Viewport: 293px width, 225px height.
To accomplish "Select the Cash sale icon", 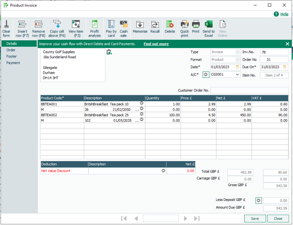I will click(124, 29).
